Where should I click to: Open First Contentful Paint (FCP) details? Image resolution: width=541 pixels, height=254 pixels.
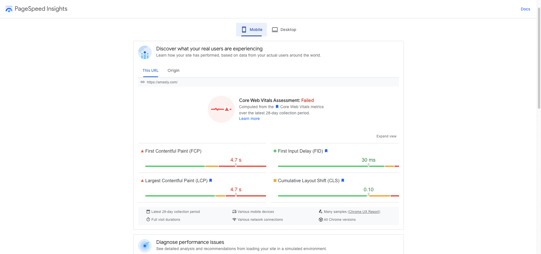(x=173, y=151)
